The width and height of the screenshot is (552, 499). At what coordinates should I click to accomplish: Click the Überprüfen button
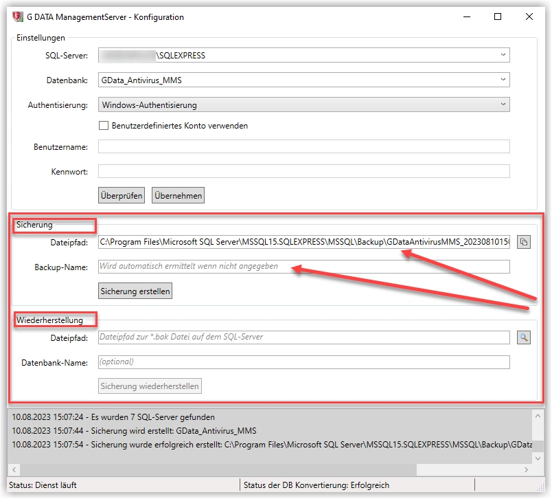pos(122,195)
